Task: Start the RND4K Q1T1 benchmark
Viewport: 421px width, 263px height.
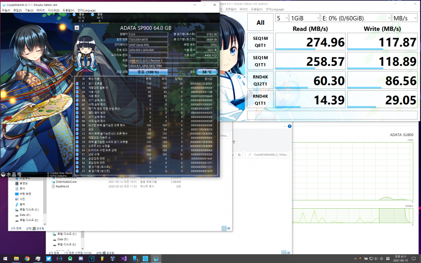Action: (x=260, y=100)
